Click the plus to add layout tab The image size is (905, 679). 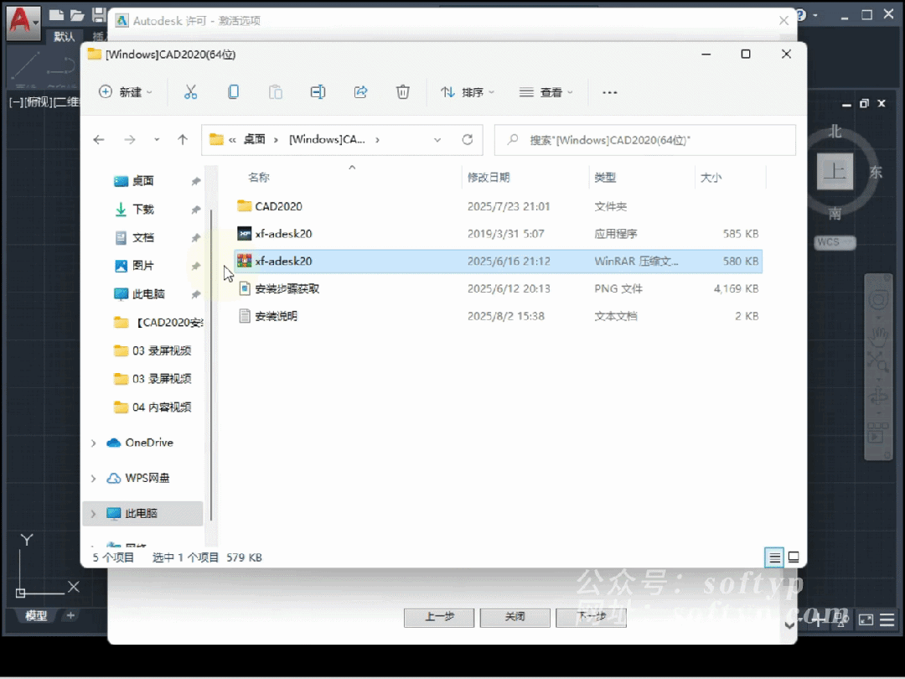click(x=70, y=615)
